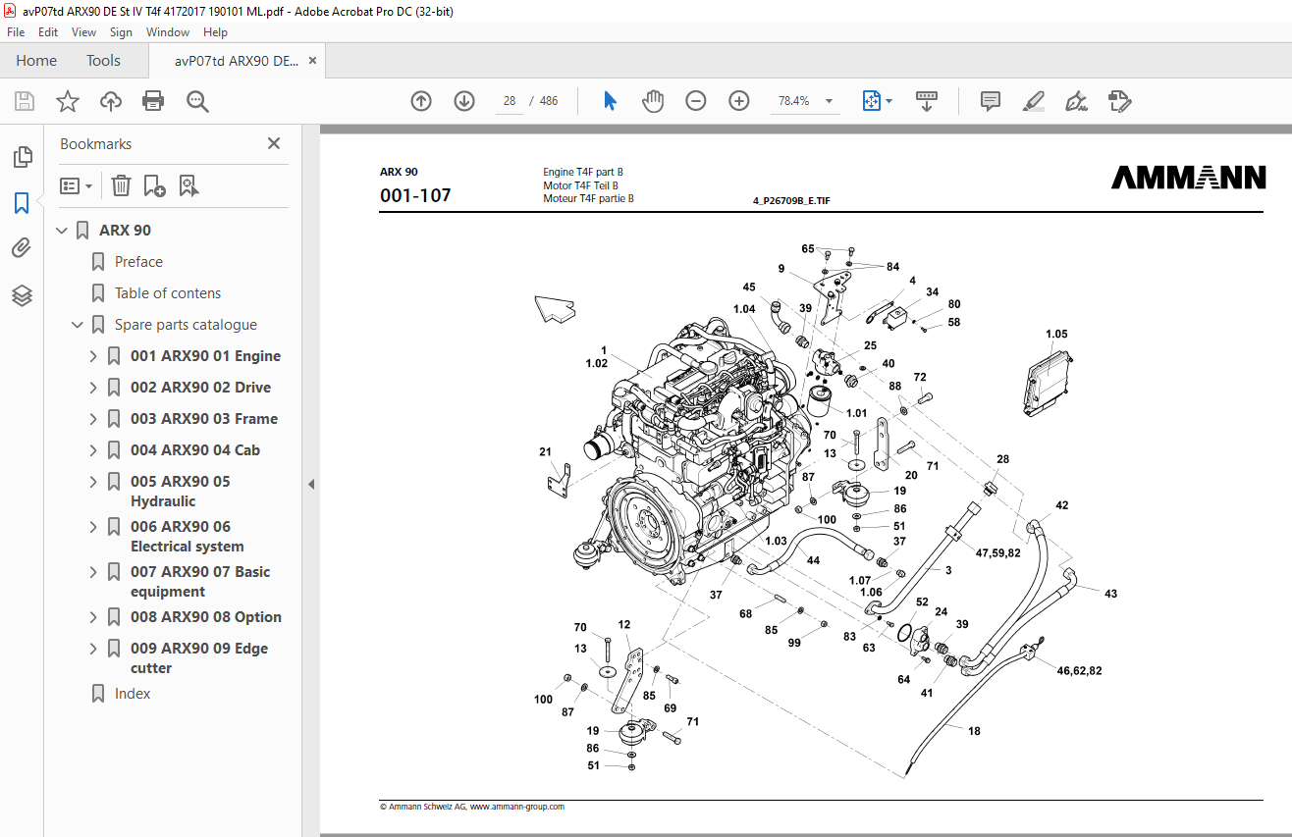Image resolution: width=1292 pixels, height=837 pixels.
Task: Open the Table of contens bookmark
Action: point(168,293)
